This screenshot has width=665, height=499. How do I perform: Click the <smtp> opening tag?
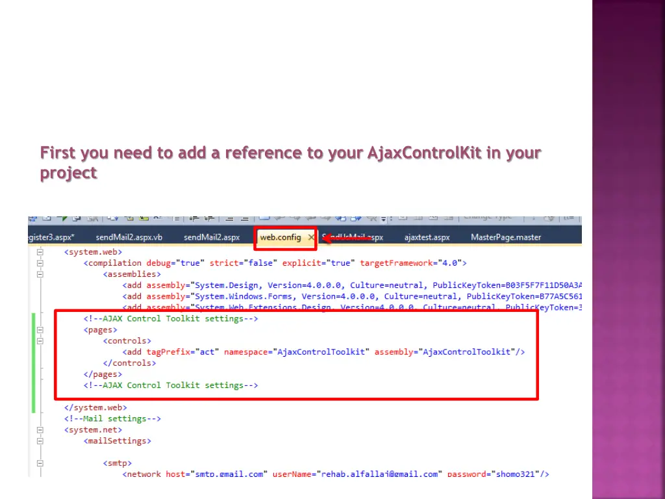(x=117, y=463)
